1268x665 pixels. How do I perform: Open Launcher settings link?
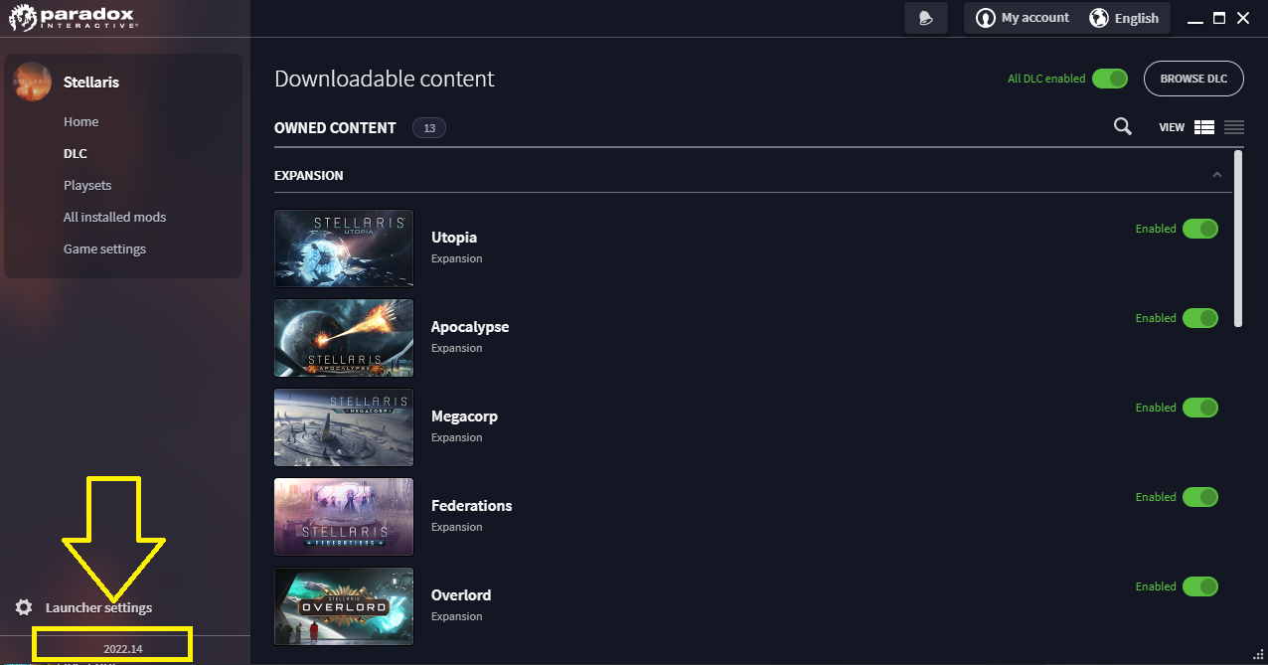point(98,607)
